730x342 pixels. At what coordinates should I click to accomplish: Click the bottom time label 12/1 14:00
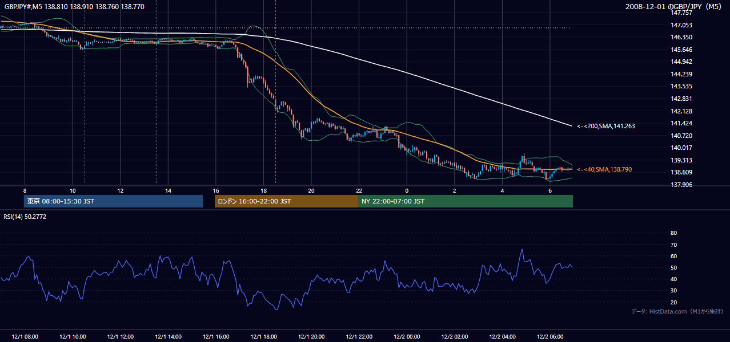point(168,337)
